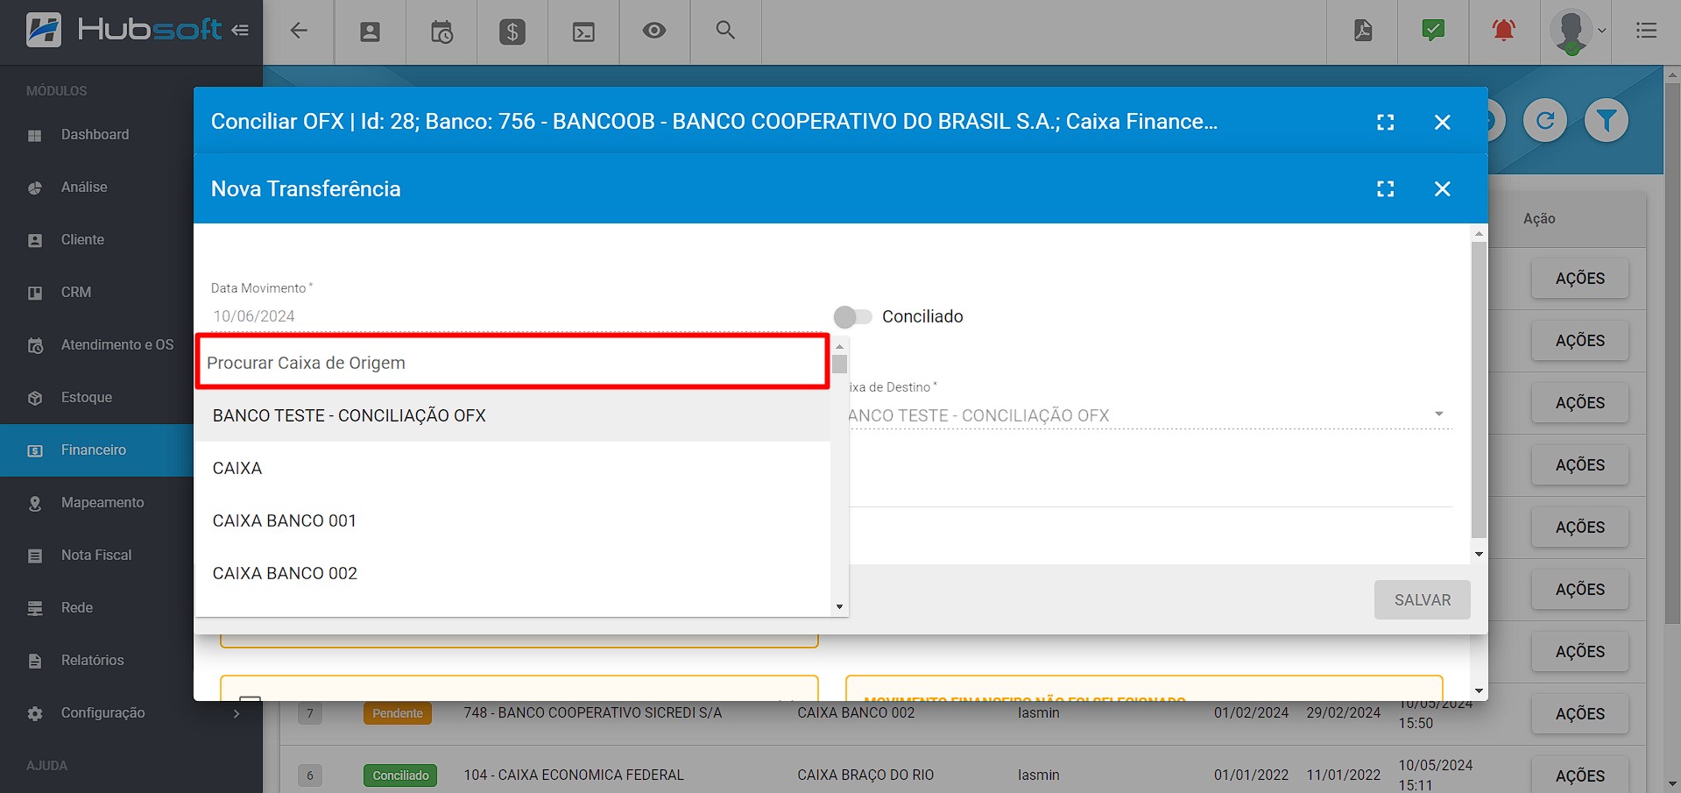Click the Análise pie chart icon

click(35, 188)
